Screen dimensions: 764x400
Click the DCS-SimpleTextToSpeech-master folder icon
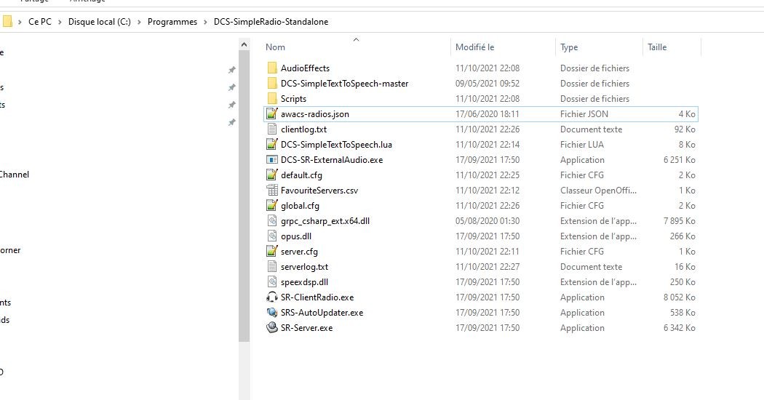(272, 84)
